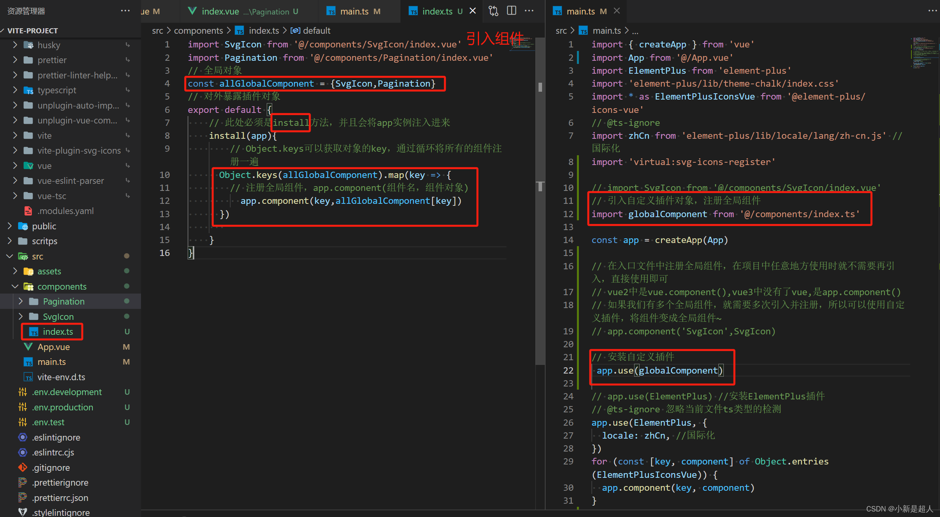Close the main.ts tab in the right editor
Image resolution: width=940 pixels, height=517 pixels.
[617, 11]
